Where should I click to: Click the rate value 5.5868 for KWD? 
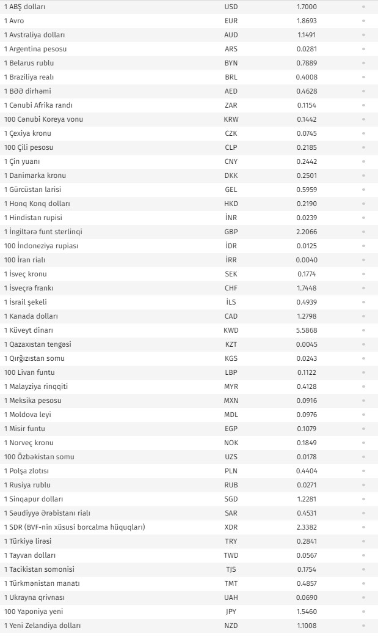pyautogui.click(x=307, y=330)
